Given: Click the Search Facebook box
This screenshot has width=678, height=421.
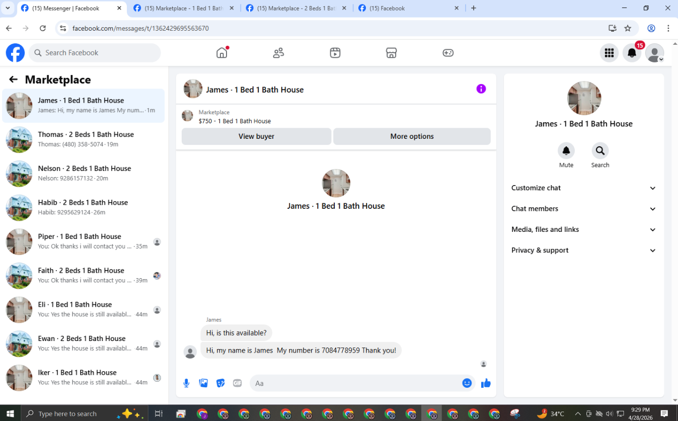Looking at the screenshot, I should tap(95, 53).
